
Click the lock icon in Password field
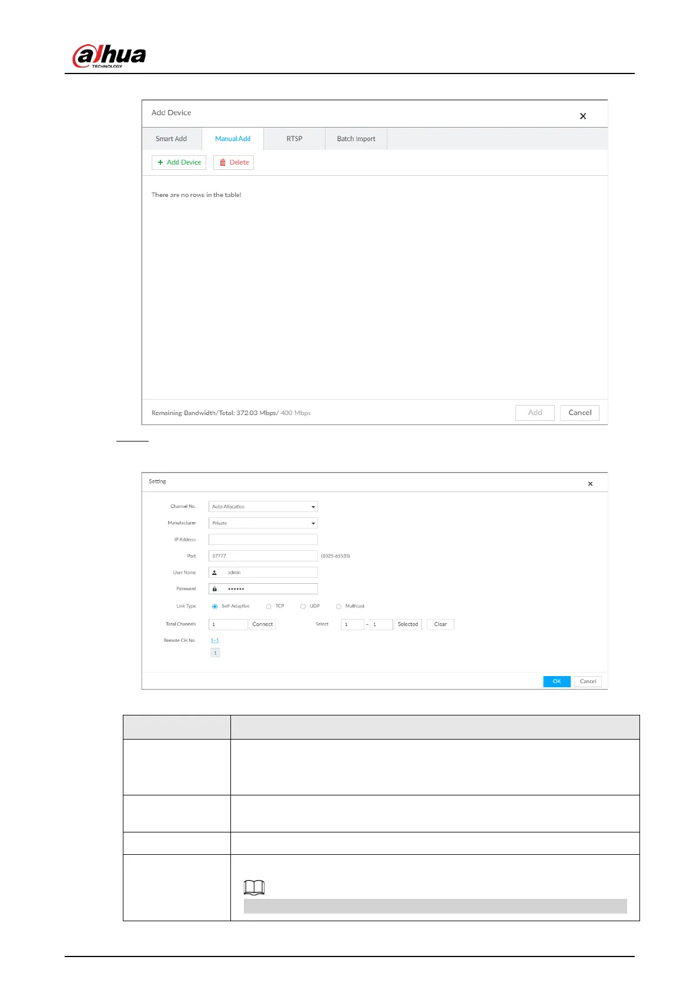pyautogui.click(x=215, y=589)
